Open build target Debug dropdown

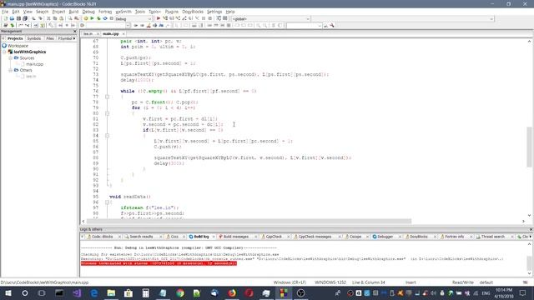click(149, 19)
